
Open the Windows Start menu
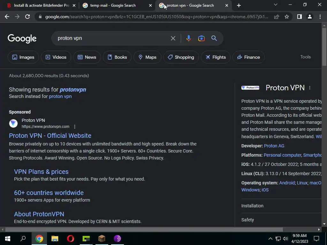(x=8, y=239)
